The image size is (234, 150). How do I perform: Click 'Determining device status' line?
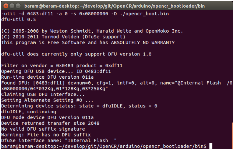[x=79, y=106]
